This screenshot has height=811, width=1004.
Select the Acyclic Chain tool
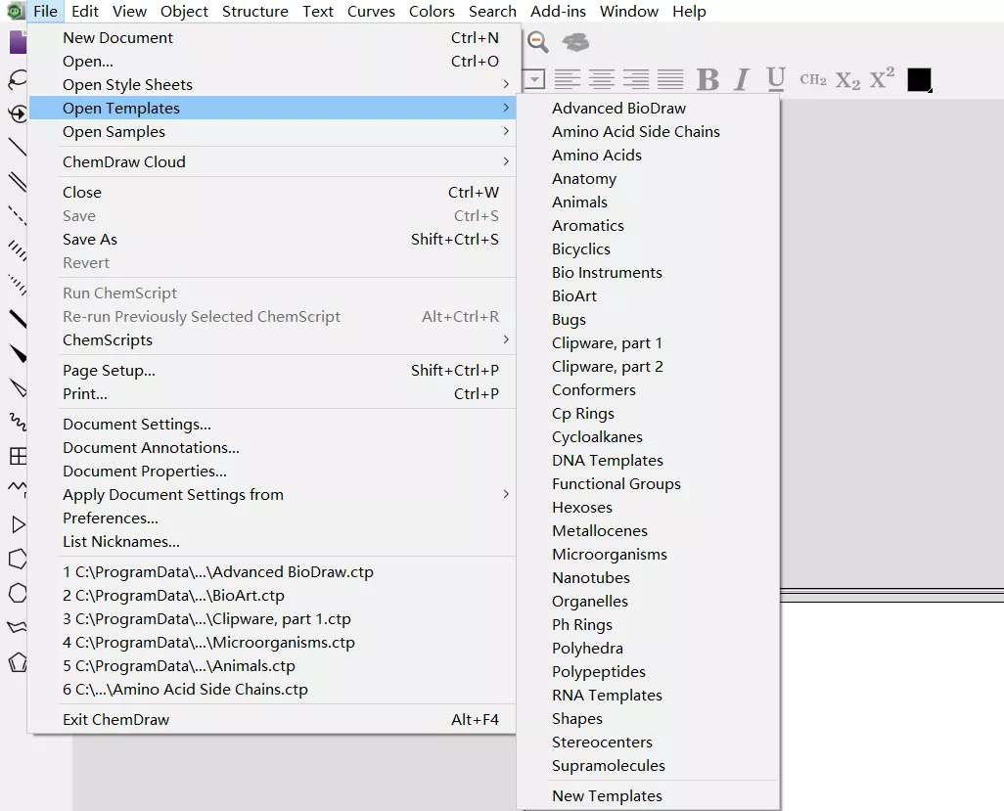click(18, 489)
